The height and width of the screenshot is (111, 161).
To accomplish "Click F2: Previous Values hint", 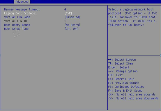I will [124, 83].
